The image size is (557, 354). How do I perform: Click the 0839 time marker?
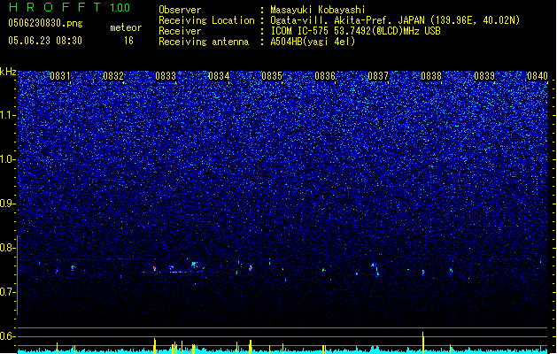point(484,76)
